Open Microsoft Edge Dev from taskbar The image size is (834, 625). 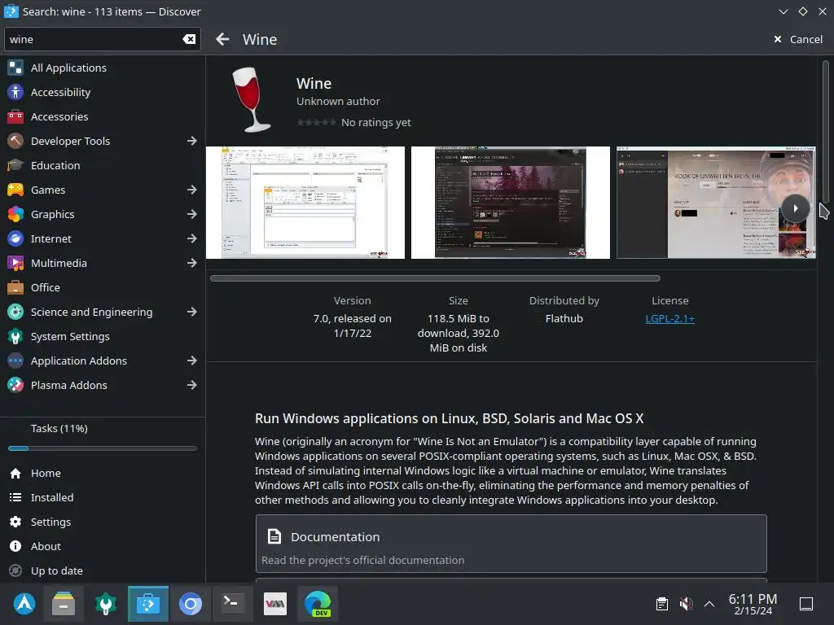pyautogui.click(x=318, y=604)
